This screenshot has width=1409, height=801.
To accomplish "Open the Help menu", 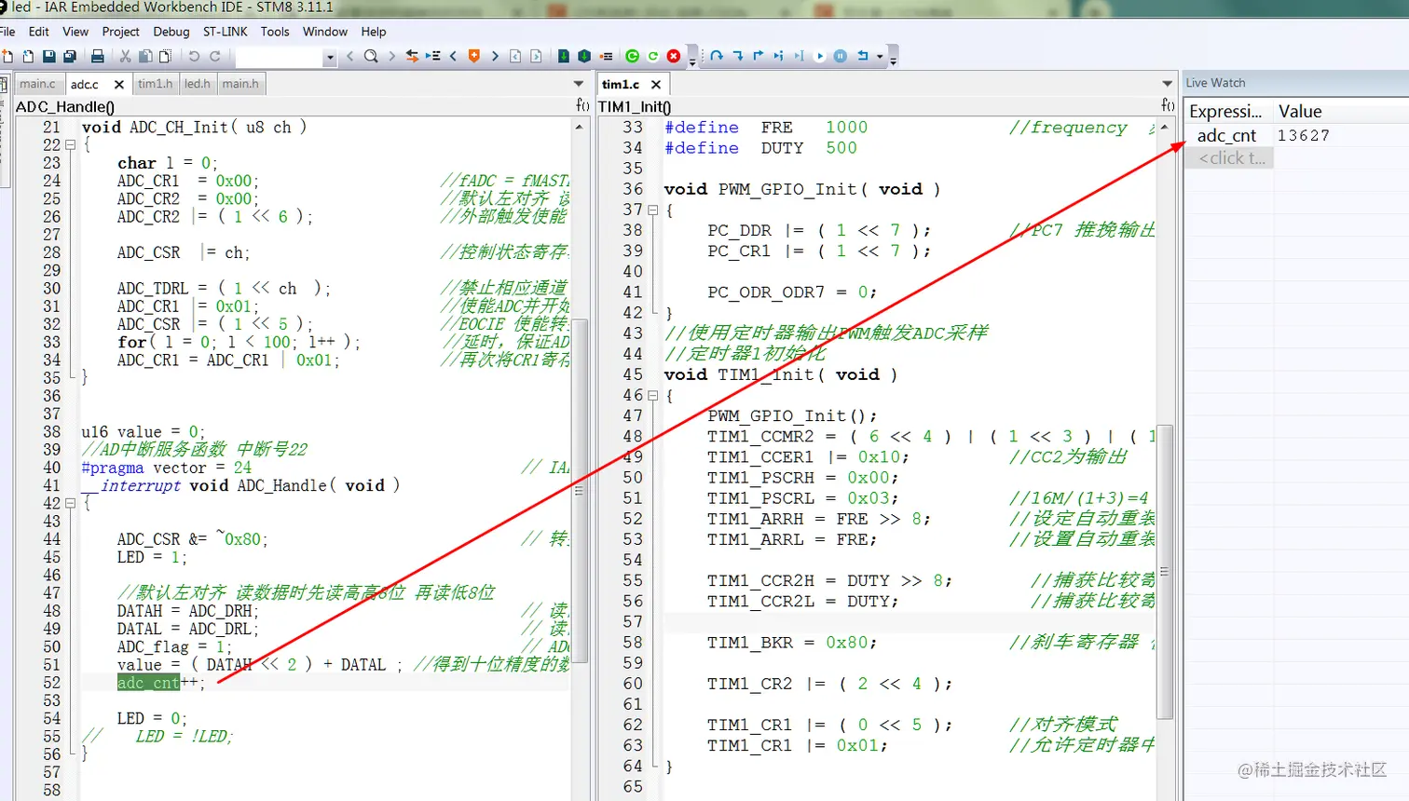I will point(374,31).
